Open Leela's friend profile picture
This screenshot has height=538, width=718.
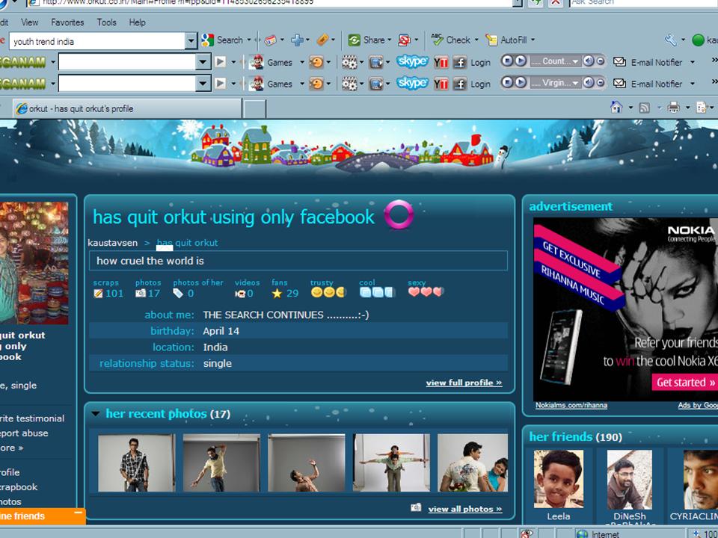(x=558, y=479)
